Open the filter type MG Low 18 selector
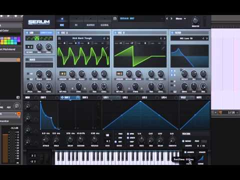 coord(186,38)
